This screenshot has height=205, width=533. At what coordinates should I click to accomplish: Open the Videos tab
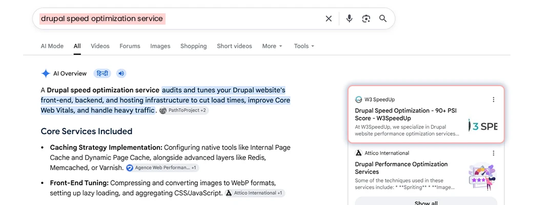[100, 46]
